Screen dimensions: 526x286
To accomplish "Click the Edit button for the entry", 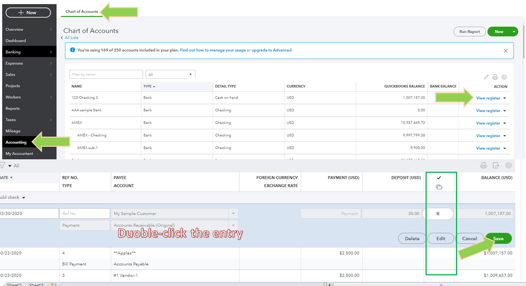I will click(441, 239).
